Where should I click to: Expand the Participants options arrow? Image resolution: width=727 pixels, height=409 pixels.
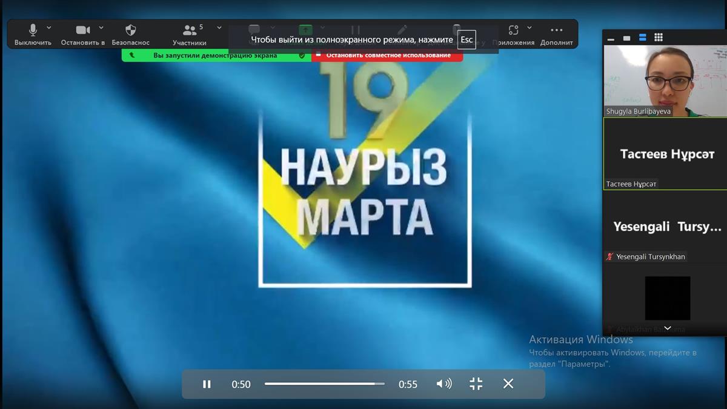(x=219, y=28)
